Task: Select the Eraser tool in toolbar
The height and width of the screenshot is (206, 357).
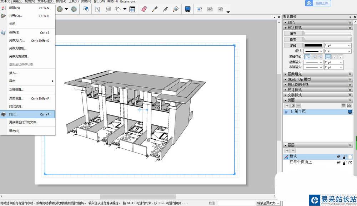Action: coord(144,9)
